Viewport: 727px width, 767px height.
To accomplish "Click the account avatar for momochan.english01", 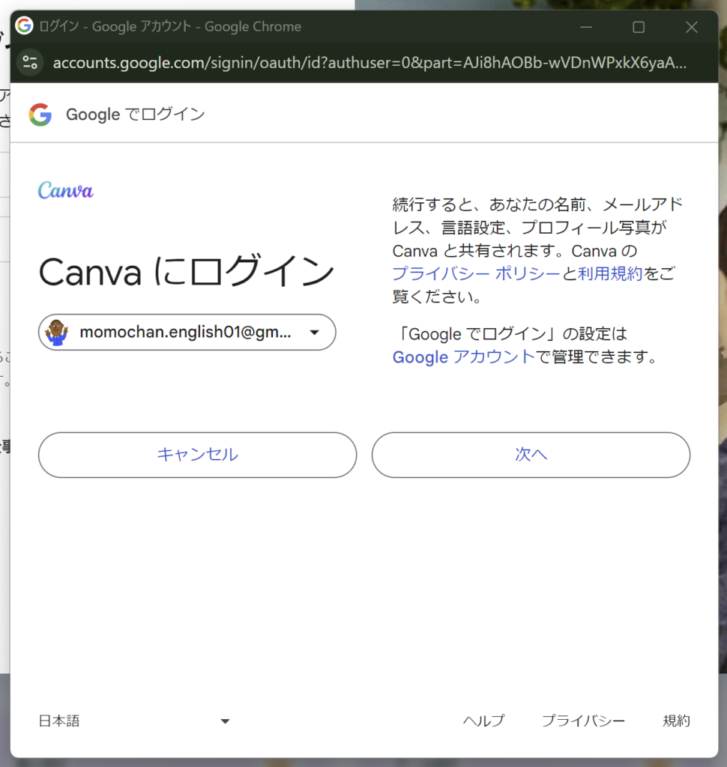I will click(x=56, y=332).
